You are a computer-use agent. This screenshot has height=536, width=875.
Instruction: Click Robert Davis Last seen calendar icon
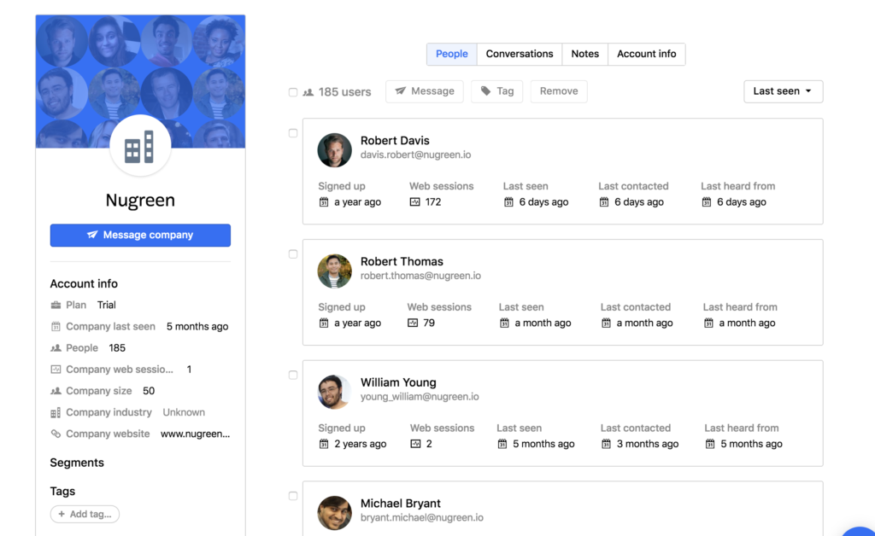(x=508, y=202)
